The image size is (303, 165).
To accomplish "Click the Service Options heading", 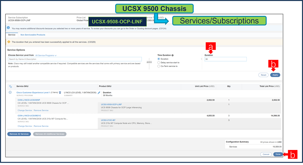I will [16, 50].
